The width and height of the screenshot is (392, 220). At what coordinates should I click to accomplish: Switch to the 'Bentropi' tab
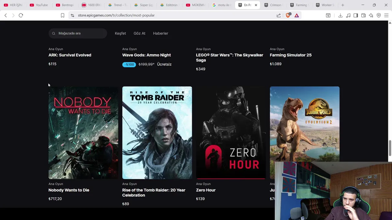tap(65, 5)
